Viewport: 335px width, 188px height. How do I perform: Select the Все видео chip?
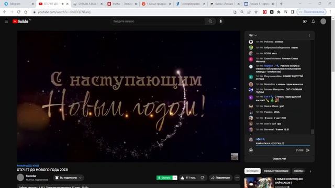point(252,171)
